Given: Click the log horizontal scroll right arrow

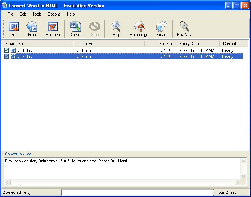Looking at the screenshot, I should click(x=238, y=182).
